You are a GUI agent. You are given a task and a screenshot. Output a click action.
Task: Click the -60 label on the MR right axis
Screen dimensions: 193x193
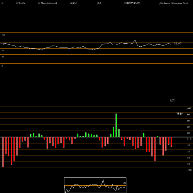pos(188,158)
